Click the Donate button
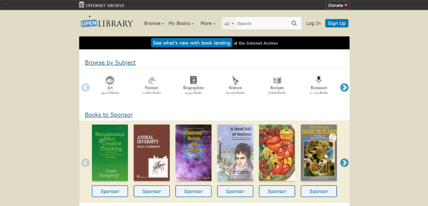This screenshot has width=428, height=206. coord(338,5)
